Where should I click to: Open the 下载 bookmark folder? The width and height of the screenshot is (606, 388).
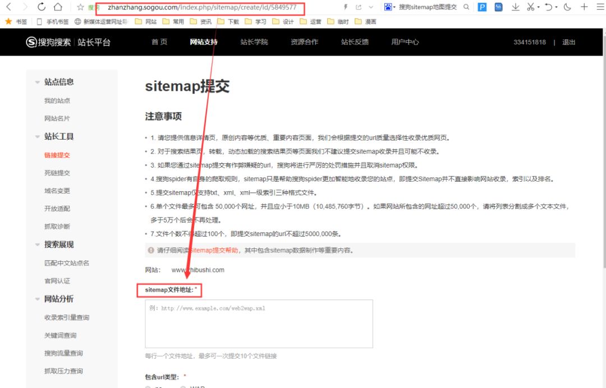[x=228, y=22]
